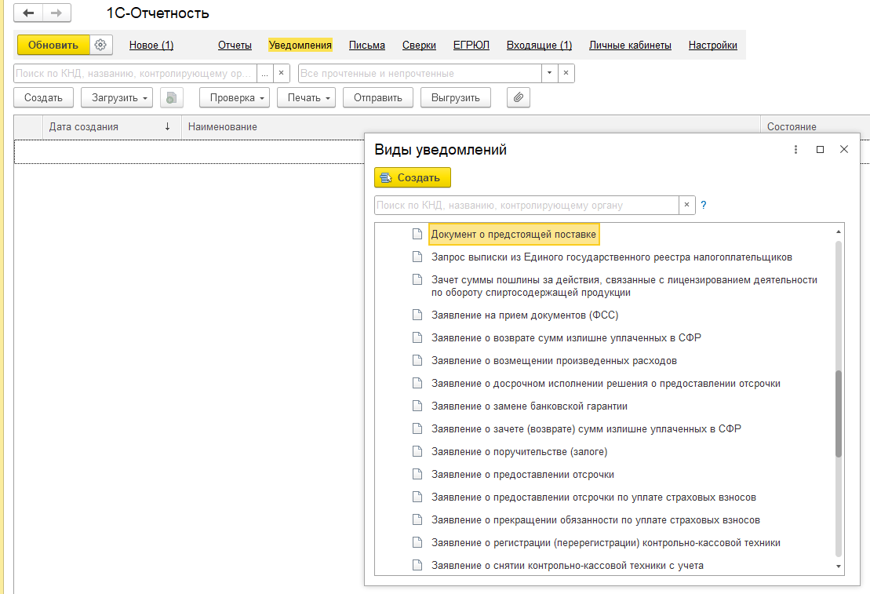The height and width of the screenshot is (594, 870).
Task: Expand the Загрузить dropdown button
Action: click(116, 97)
